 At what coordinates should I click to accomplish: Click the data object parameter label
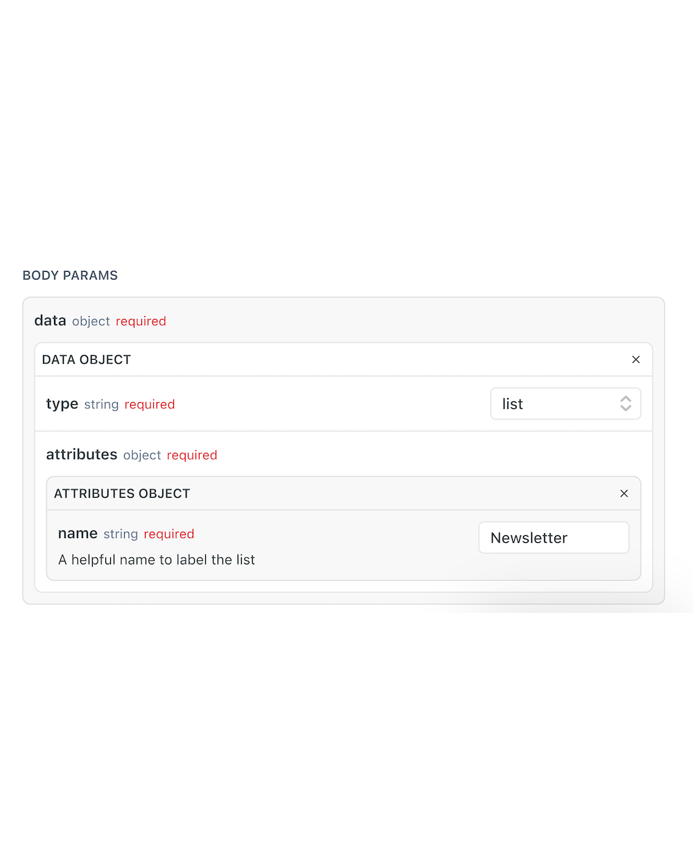[50, 320]
